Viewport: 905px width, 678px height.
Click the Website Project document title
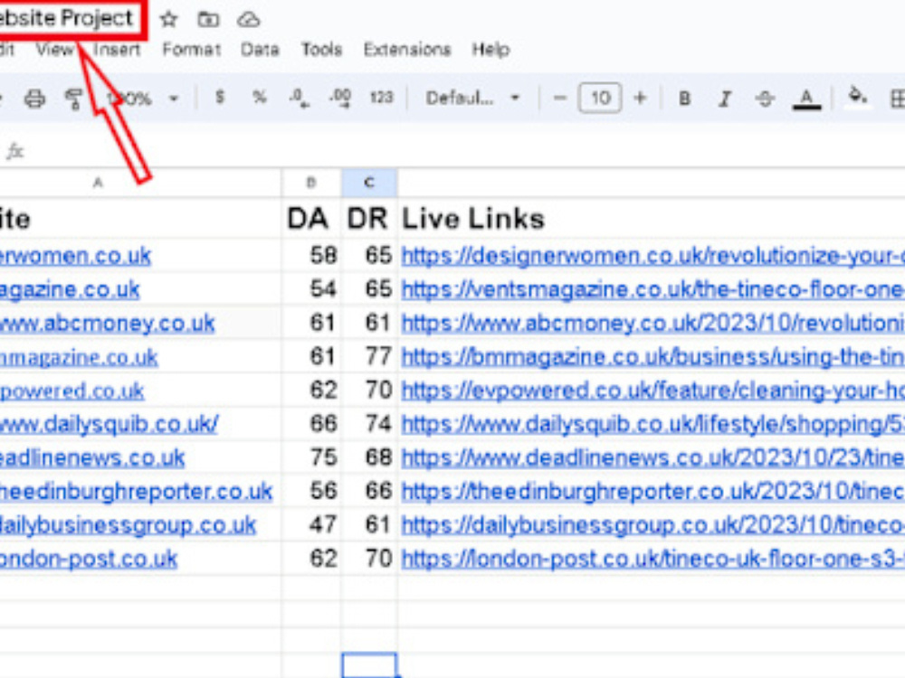[68, 18]
